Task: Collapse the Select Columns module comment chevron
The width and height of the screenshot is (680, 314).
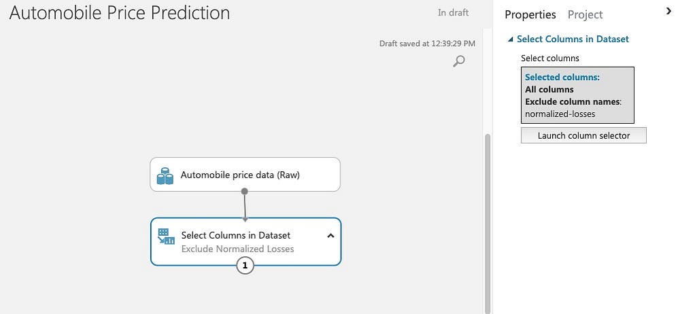Action: click(x=330, y=235)
